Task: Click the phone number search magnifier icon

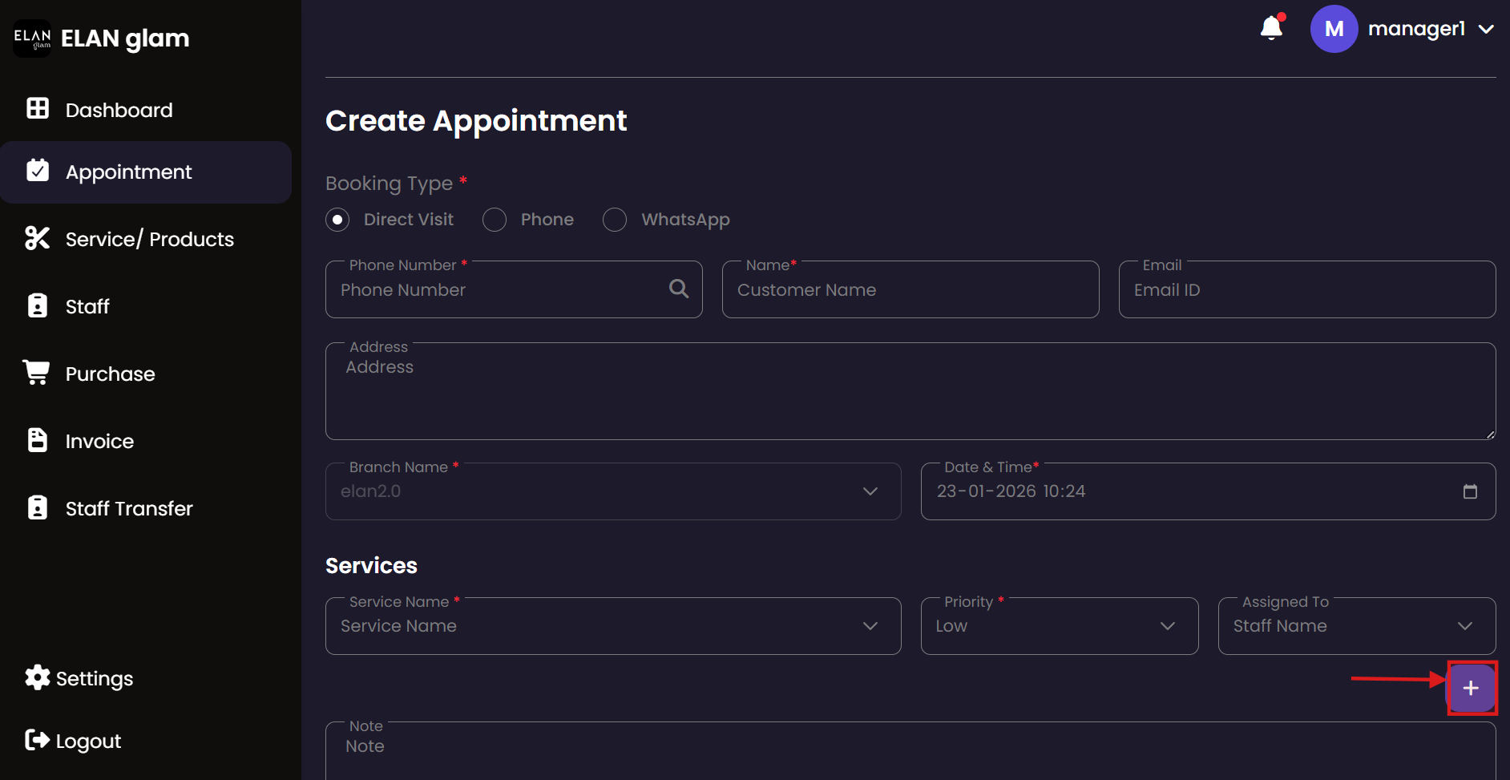Action: 679,289
